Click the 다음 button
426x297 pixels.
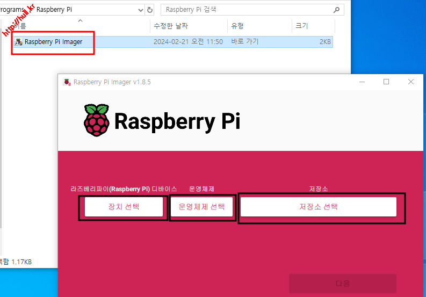click(342, 283)
